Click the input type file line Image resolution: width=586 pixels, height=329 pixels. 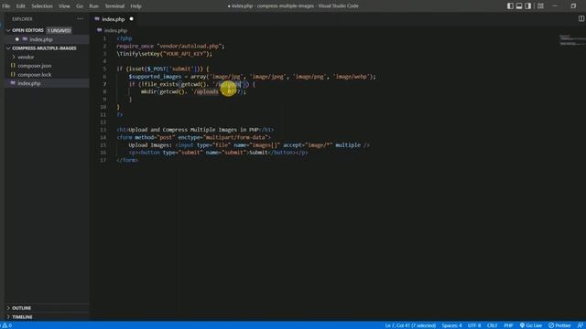click(x=249, y=145)
